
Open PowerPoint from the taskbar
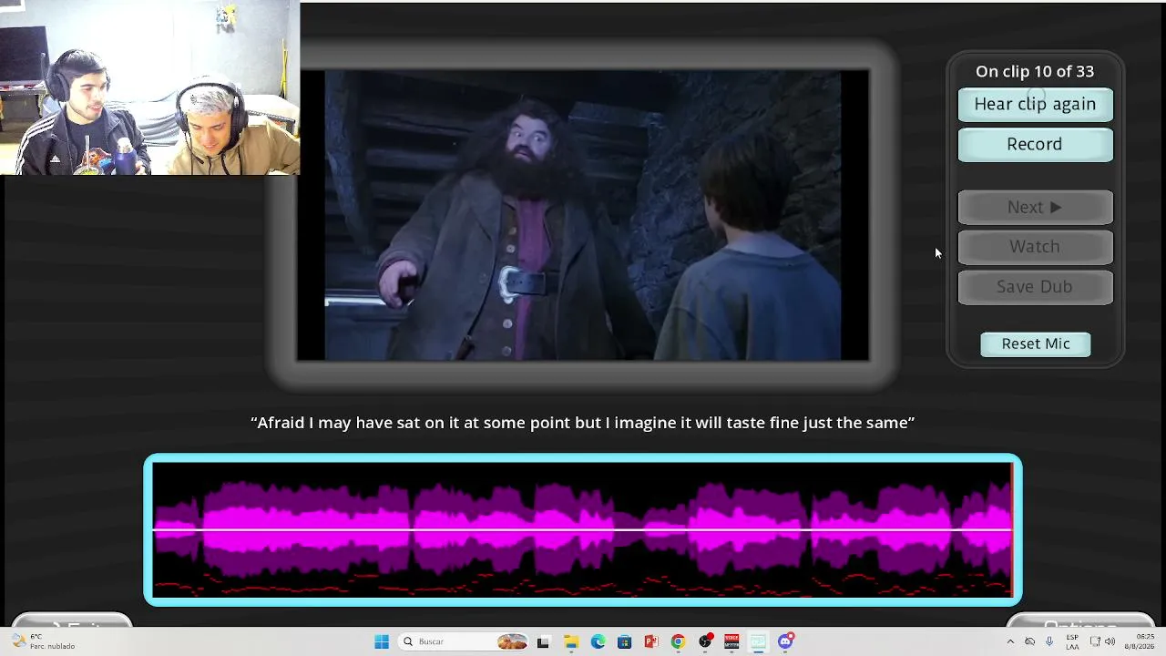(x=651, y=641)
